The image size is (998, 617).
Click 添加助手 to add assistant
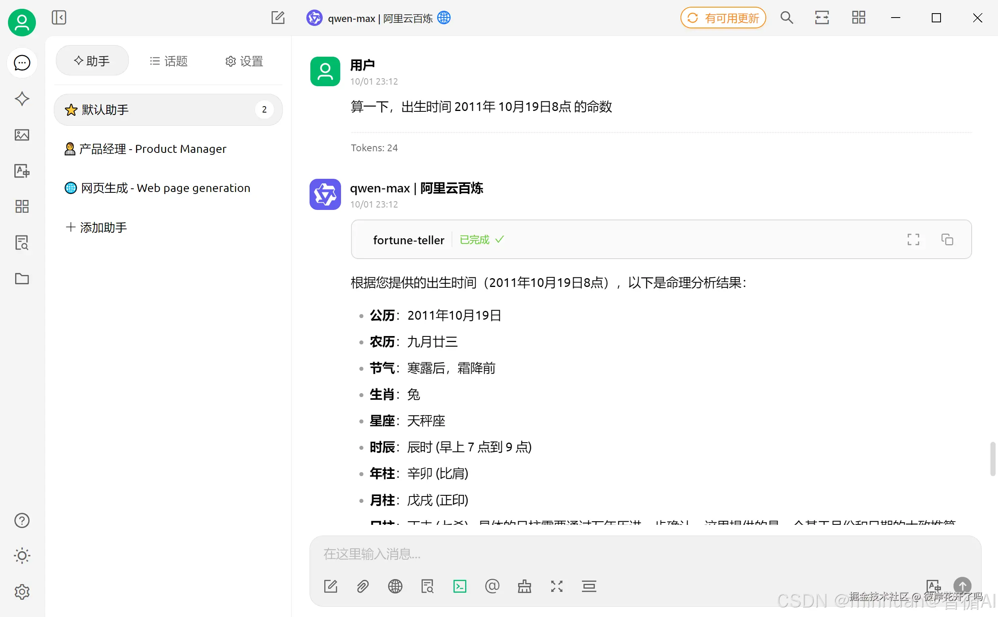pyautogui.click(x=96, y=227)
